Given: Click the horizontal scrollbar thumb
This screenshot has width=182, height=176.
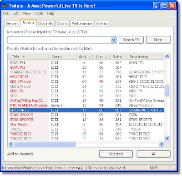Looking at the screenshot, I should tap(45, 144).
